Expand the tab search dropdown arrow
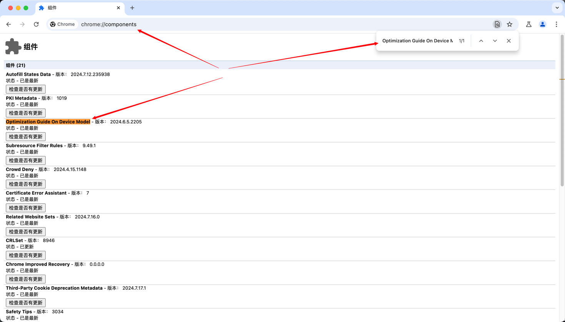This screenshot has width=565, height=322. click(x=557, y=8)
